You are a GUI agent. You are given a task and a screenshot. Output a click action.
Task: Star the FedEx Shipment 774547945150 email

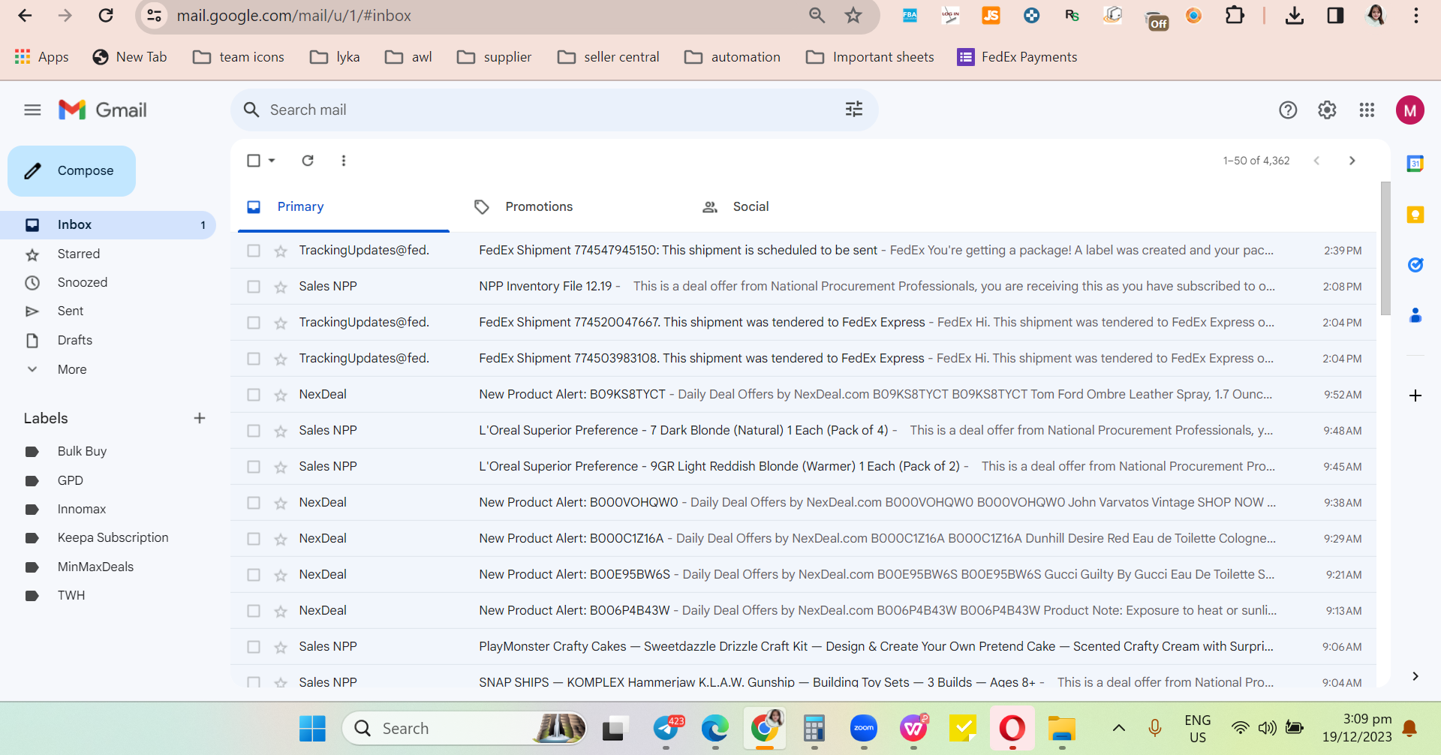click(281, 251)
